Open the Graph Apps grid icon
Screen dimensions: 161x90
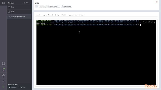point(3,64)
